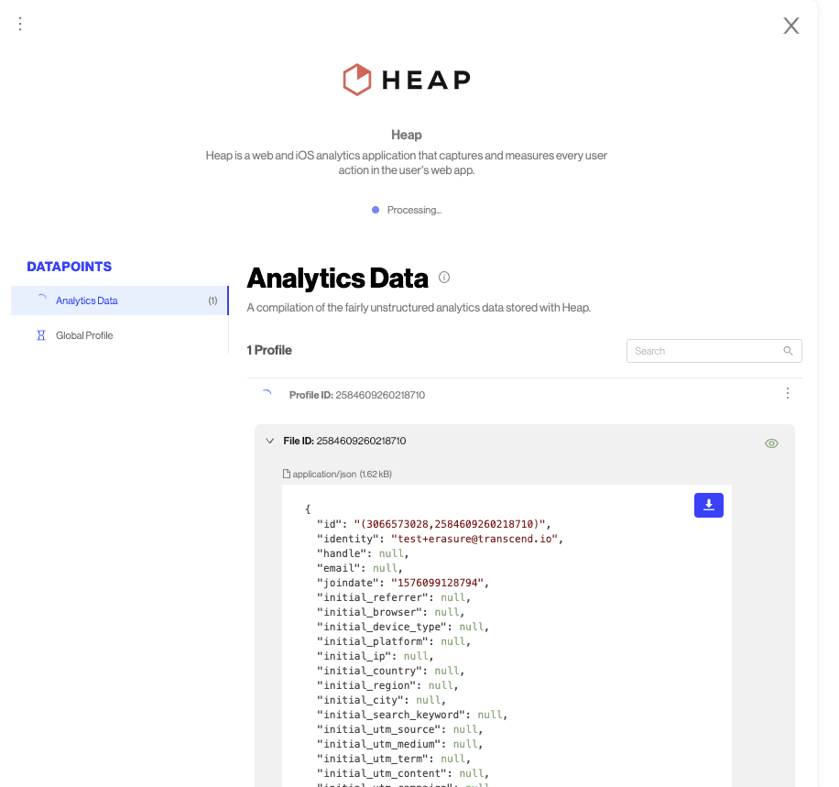Click the application/json file type icon
Screen dimensions: 839x787
coord(287,474)
